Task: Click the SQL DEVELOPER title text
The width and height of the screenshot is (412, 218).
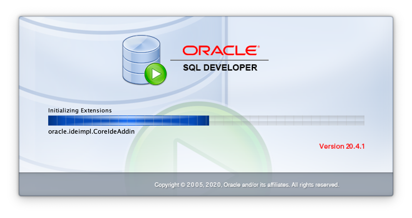Action: pos(220,67)
